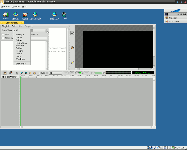Click the green playhead marker at timeline start
Screen dimensions: 187x150
tap(21, 78)
